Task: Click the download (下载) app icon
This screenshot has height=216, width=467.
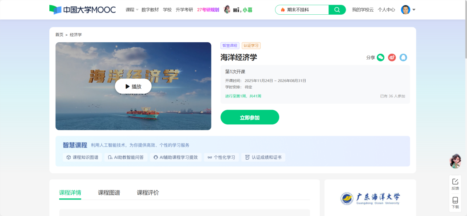Action: point(455,202)
